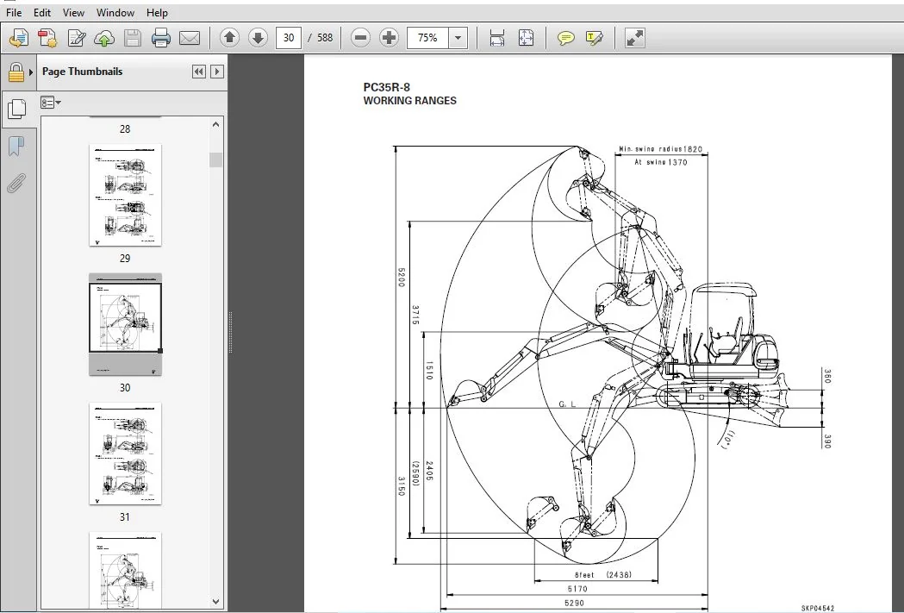Click the total pages text 588
This screenshot has height=613, width=904.
325,38
